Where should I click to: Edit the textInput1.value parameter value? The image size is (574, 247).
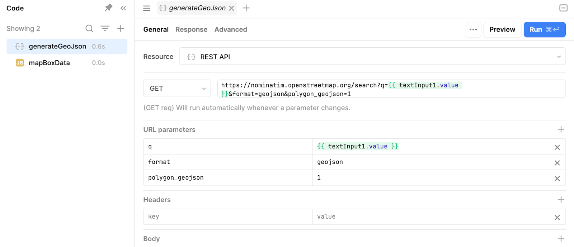click(432, 147)
